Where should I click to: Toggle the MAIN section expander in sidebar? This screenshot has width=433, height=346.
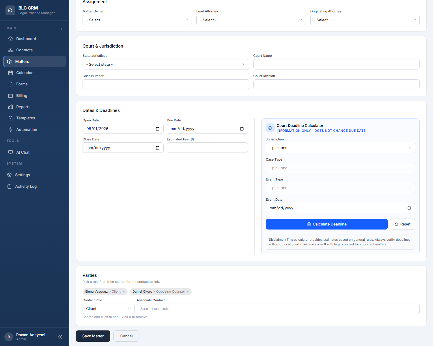point(61,29)
